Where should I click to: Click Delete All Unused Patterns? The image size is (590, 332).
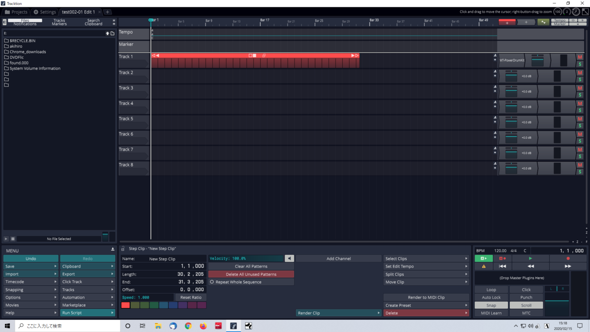pyautogui.click(x=251, y=274)
